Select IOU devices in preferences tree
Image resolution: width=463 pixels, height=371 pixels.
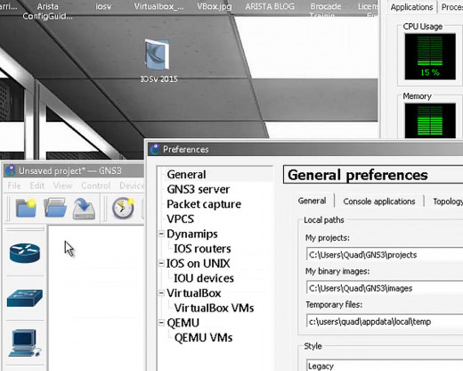pos(204,278)
